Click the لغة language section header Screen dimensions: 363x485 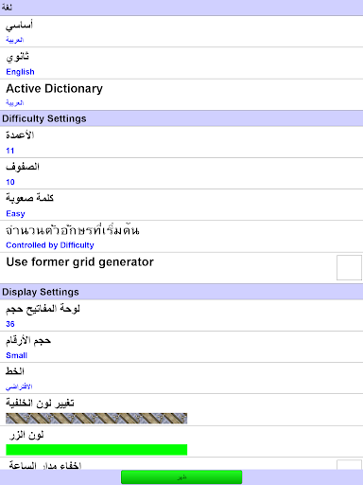tap(181, 8)
